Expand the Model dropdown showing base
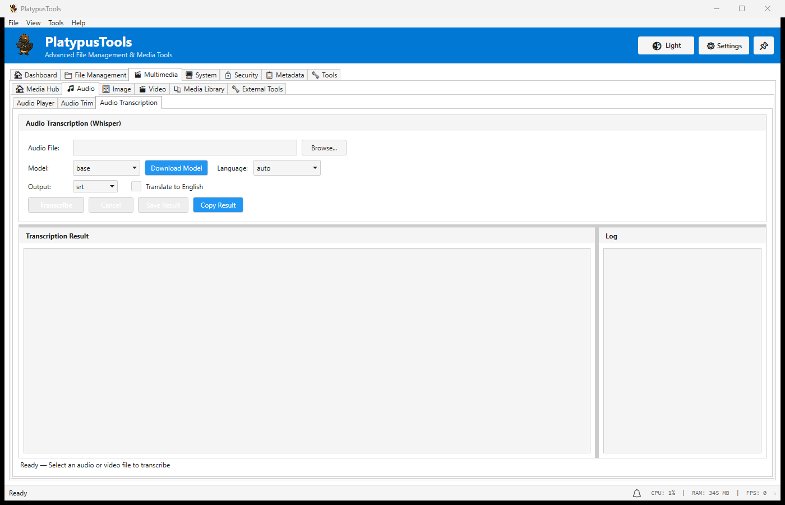This screenshot has height=505, width=785. (x=107, y=168)
